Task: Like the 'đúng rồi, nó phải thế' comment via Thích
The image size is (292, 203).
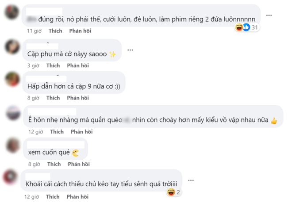Action: click(55, 31)
